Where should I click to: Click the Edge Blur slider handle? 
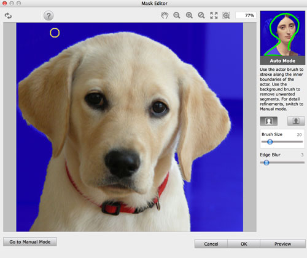(266, 163)
